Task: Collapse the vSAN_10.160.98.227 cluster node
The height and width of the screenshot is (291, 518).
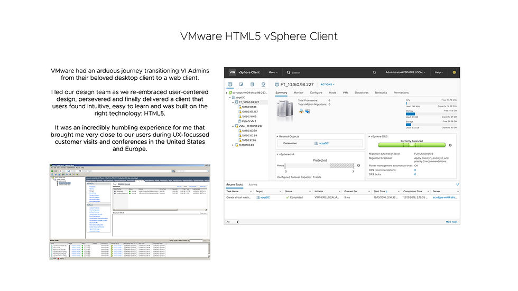Action: (233, 126)
